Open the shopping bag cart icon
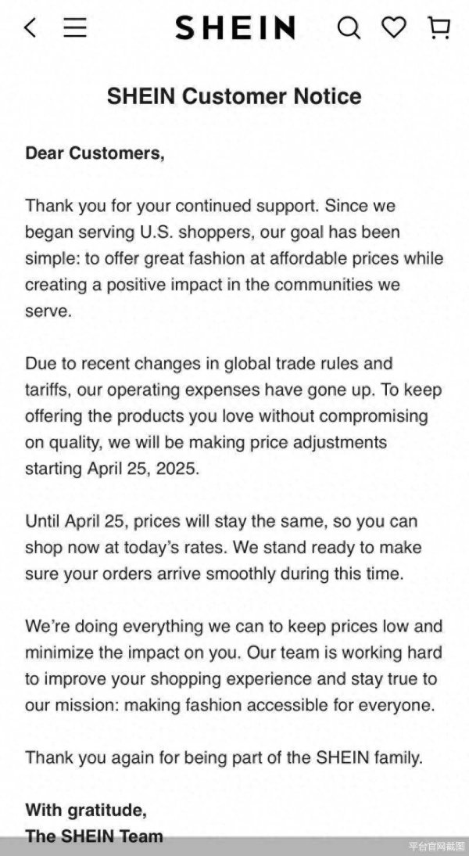469x856 pixels. click(x=440, y=27)
